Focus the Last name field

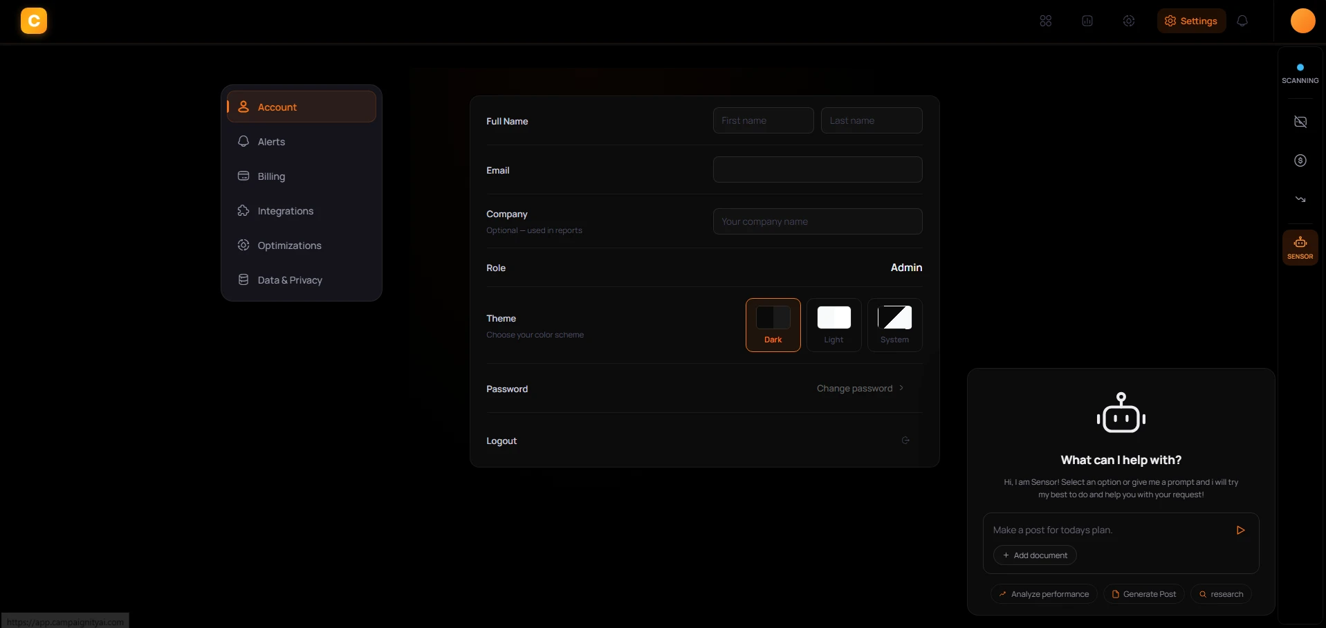871,120
